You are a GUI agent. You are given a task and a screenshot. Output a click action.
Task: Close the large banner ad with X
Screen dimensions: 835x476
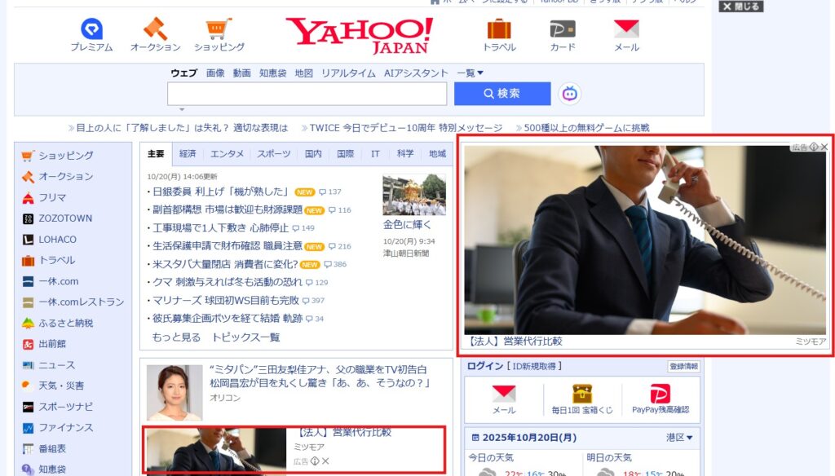coord(824,148)
